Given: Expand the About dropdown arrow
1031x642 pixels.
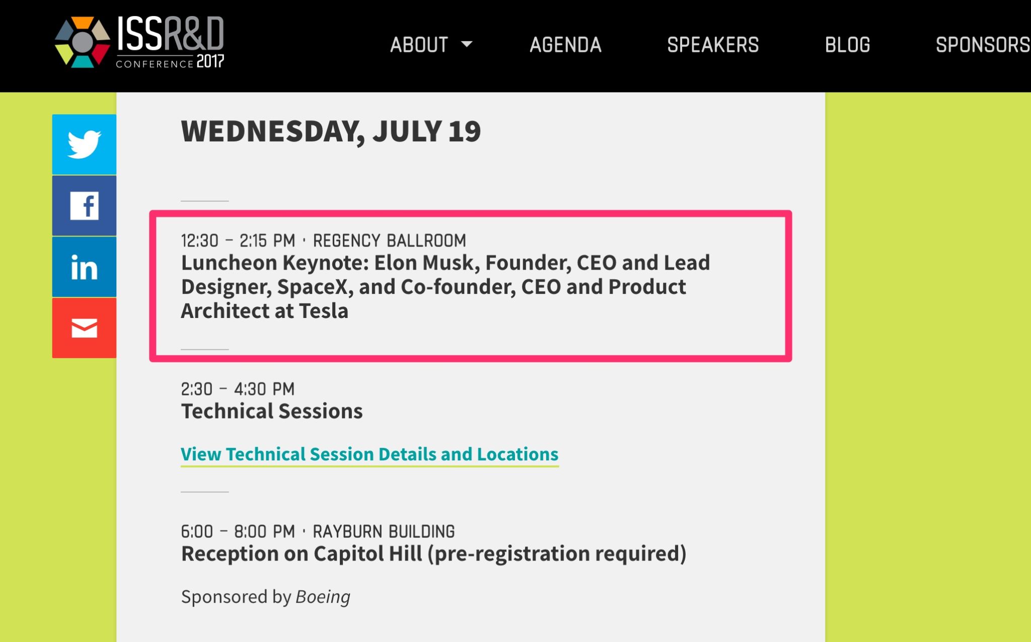Looking at the screenshot, I should 467,44.
